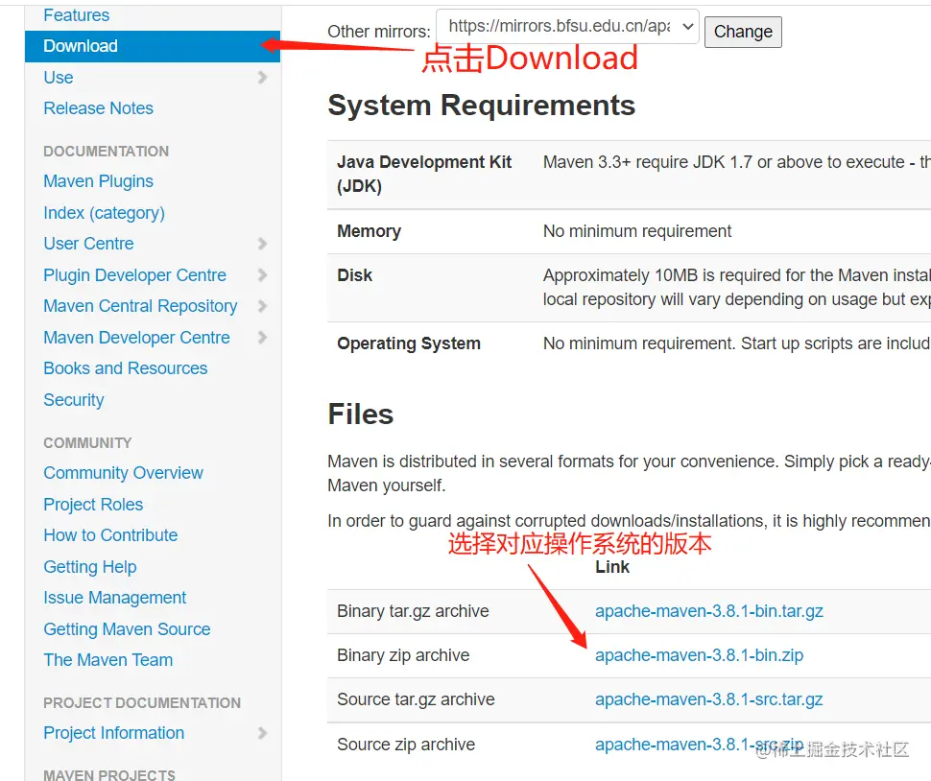931x781 pixels.
Task: Open The Maven Team link
Action: [108, 660]
